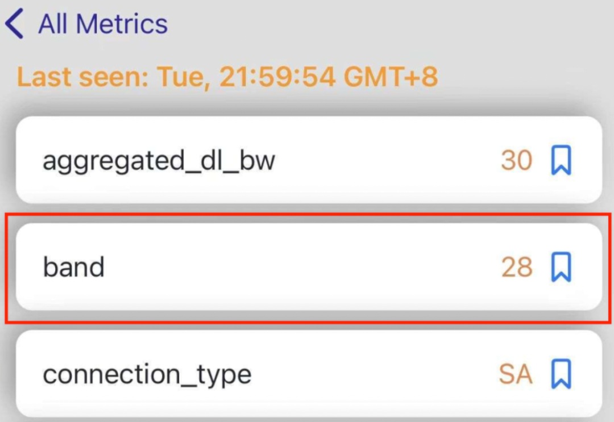Tap the back chevron arrow
This screenshot has height=422, width=614.
(14, 24)
